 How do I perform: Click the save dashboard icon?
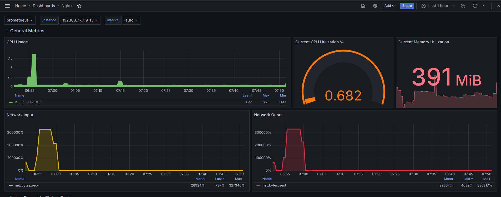[x=363, y=6]
